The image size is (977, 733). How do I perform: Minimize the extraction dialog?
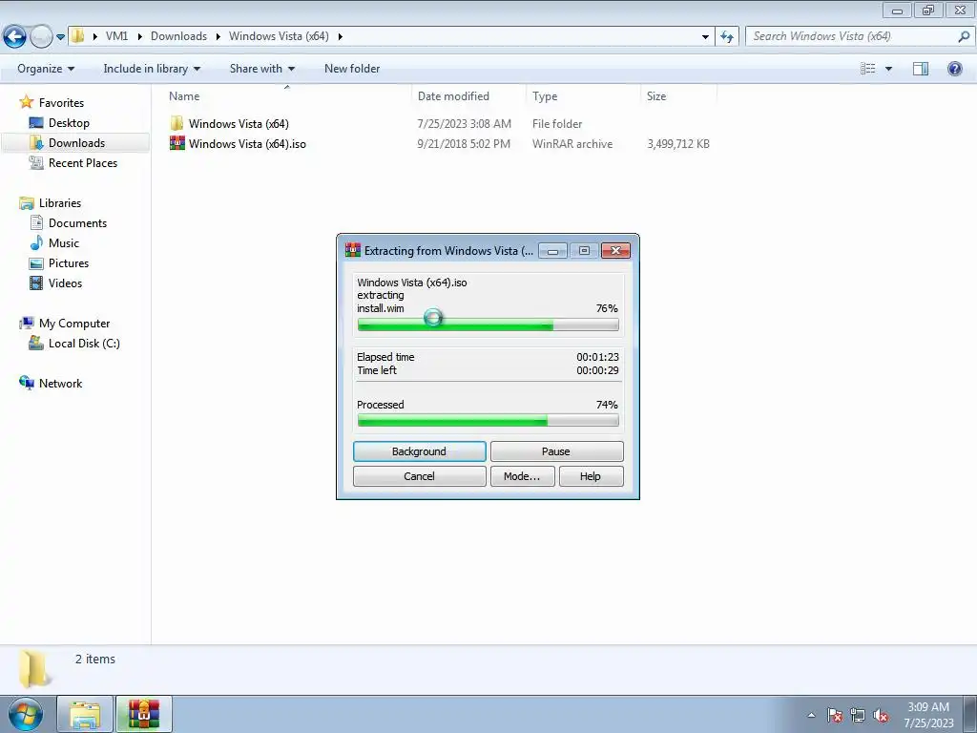click(552, 251)
